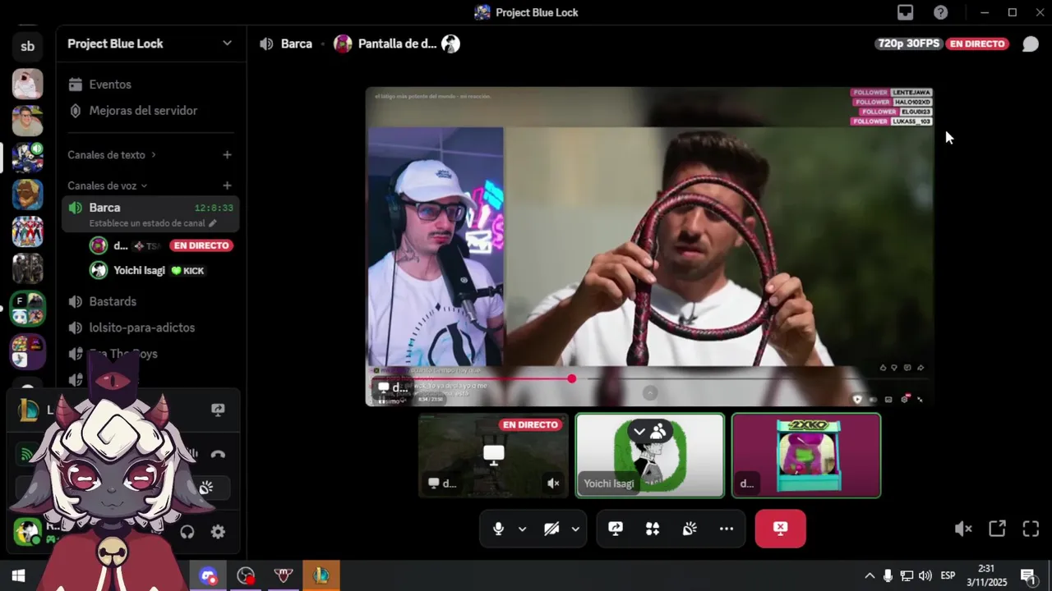
Task: Click the Discord icon in the taskbar
Action: pos(208,576)
